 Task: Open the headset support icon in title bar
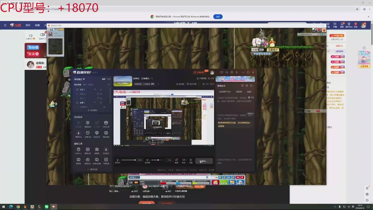pyautogui.click(x=227, y=72)
